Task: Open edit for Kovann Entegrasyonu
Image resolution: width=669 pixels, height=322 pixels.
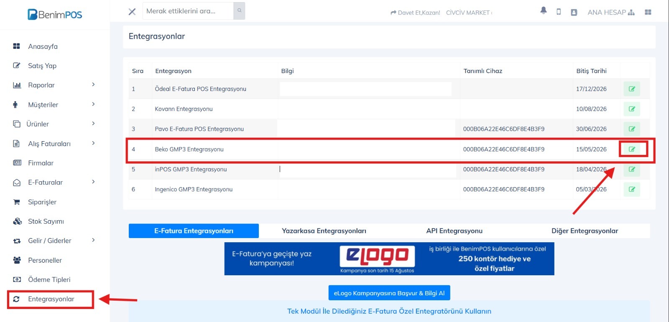Action: (x=632, y=109)
